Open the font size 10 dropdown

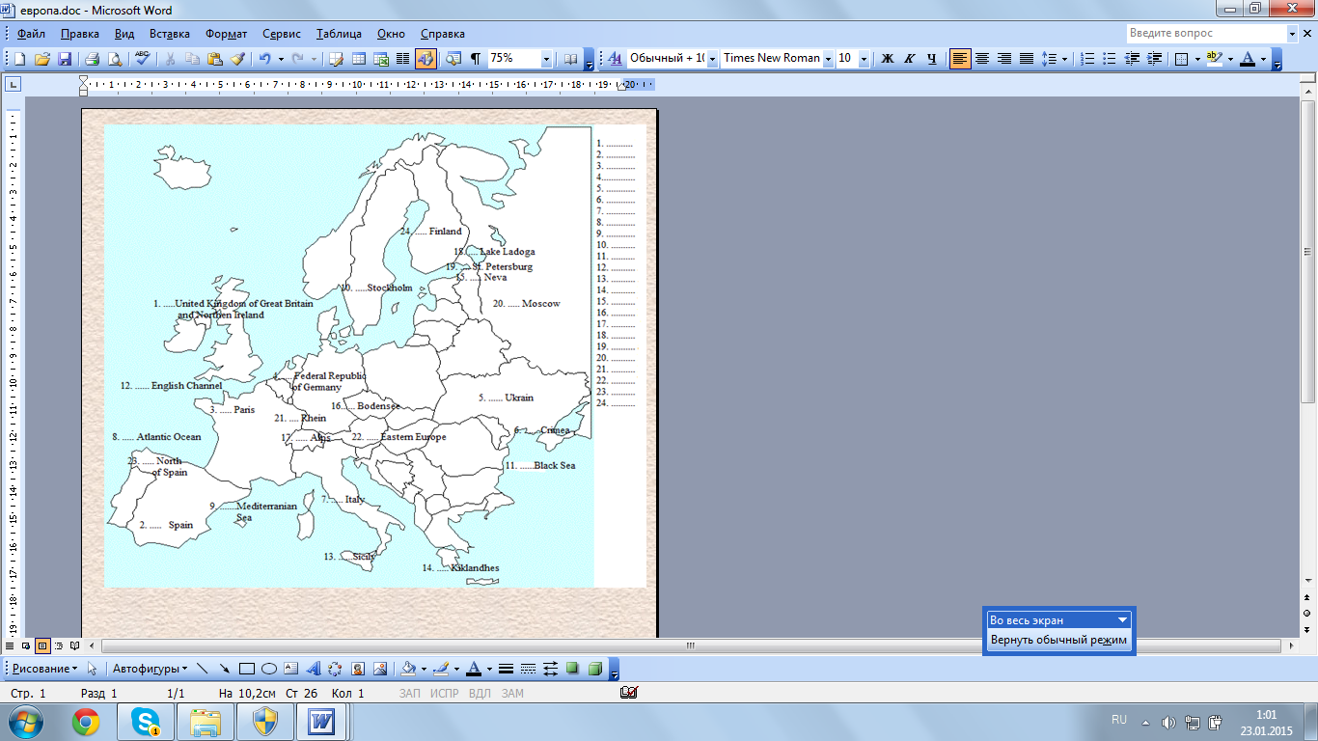coord(864,59)
